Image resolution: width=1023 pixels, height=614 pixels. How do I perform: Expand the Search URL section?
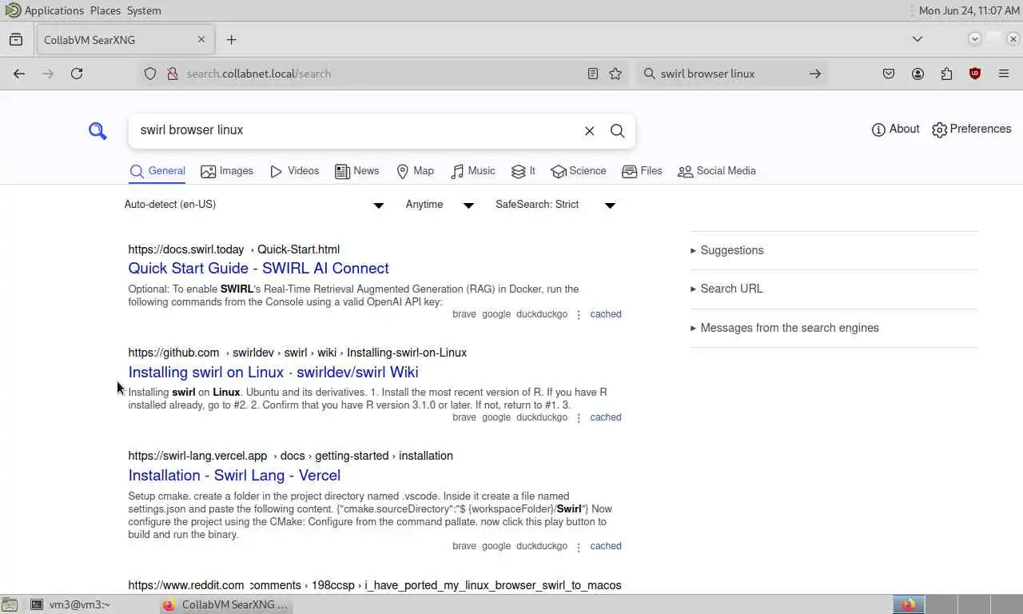726,289
